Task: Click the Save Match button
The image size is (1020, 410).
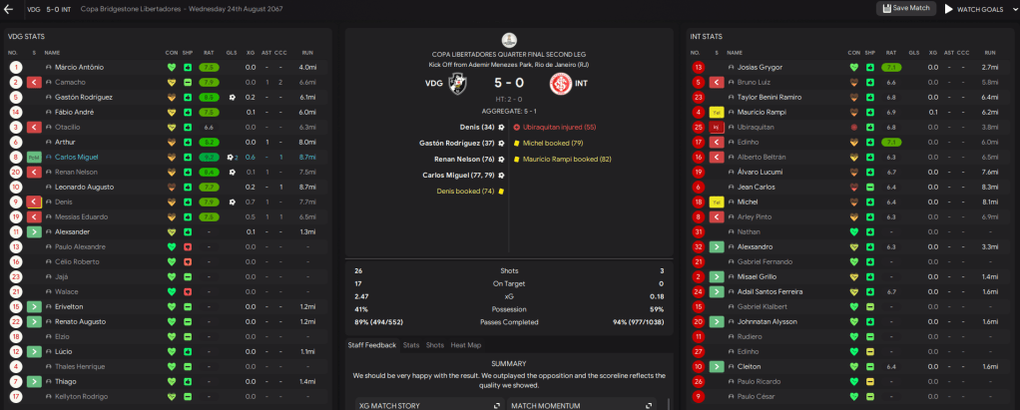Action: pyautogui.click(x=907, y=8)
